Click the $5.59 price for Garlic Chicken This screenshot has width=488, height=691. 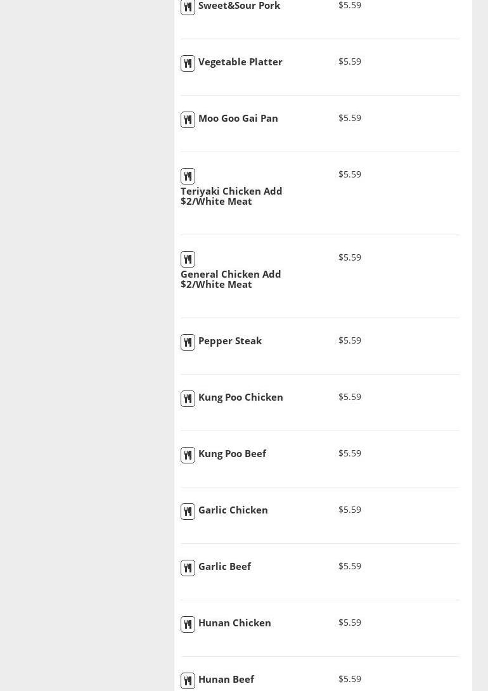pos(350,510)
